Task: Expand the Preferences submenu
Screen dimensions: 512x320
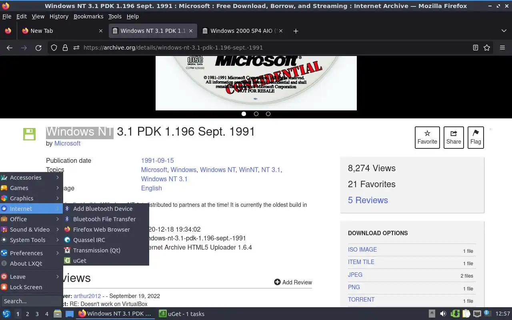Action: 31,253
